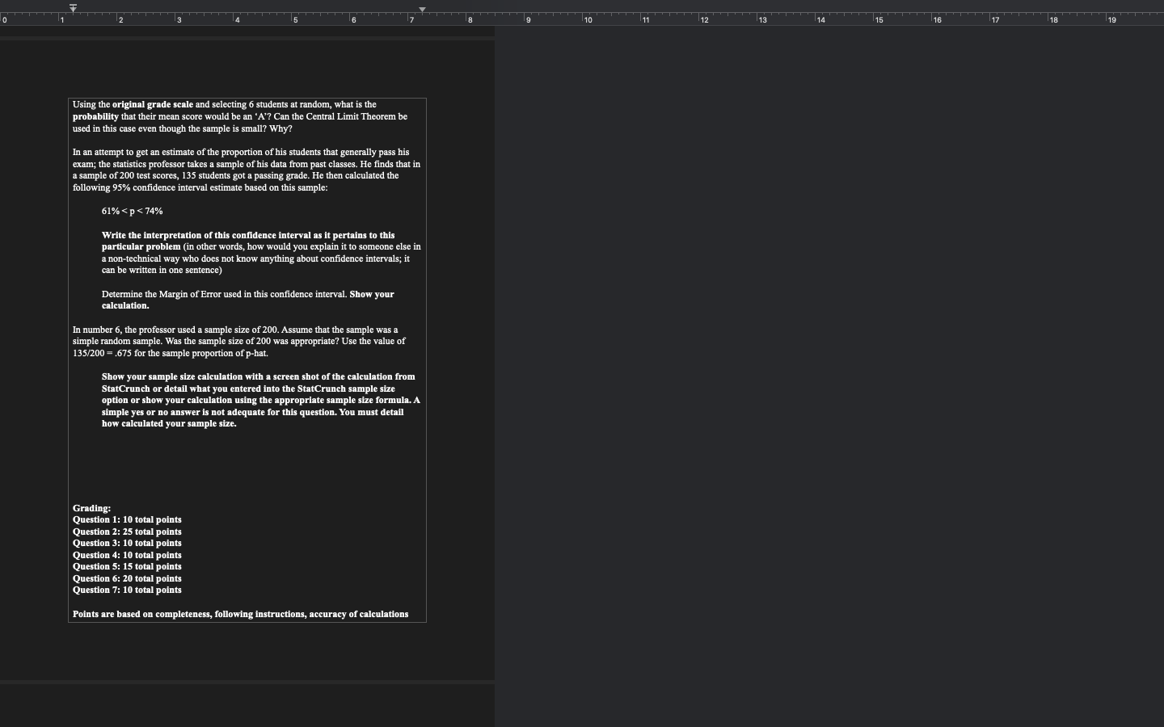Click the bolded text 'original grade scale'
Image resolution: width=1164 pixels, height=727 pixels.
[152, 104]
